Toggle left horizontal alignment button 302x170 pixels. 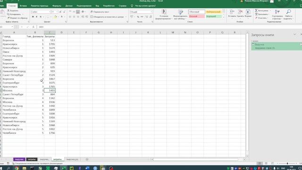coord(70,17)
